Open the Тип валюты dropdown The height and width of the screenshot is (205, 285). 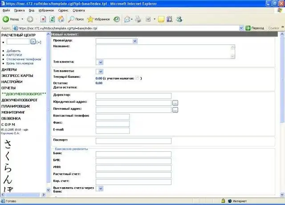pyautogui.click(x=99, y=71)
